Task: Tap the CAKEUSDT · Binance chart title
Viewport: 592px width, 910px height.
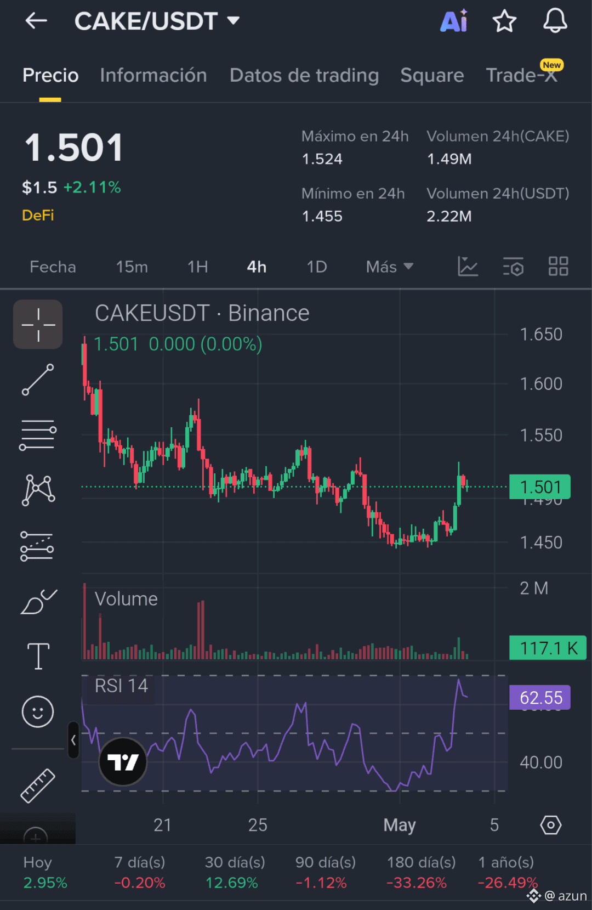Action: point(202,313)
